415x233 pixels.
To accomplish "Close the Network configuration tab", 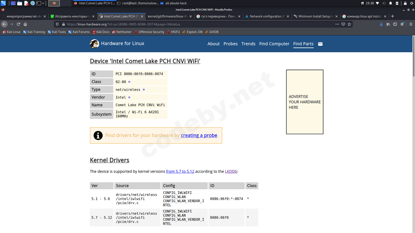I will pyautogui.click(x=288, y=16).
